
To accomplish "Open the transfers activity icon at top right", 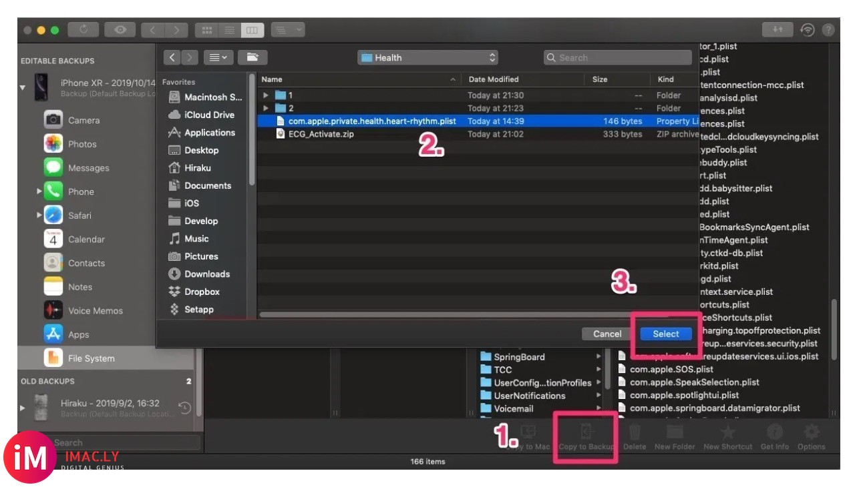I will 778,29.
